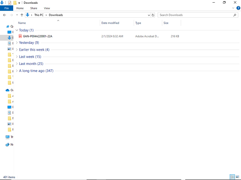Open the Help question mark icon
This screenshot has width=241, height=180.
pyautogui.click(x=238, y=8)
